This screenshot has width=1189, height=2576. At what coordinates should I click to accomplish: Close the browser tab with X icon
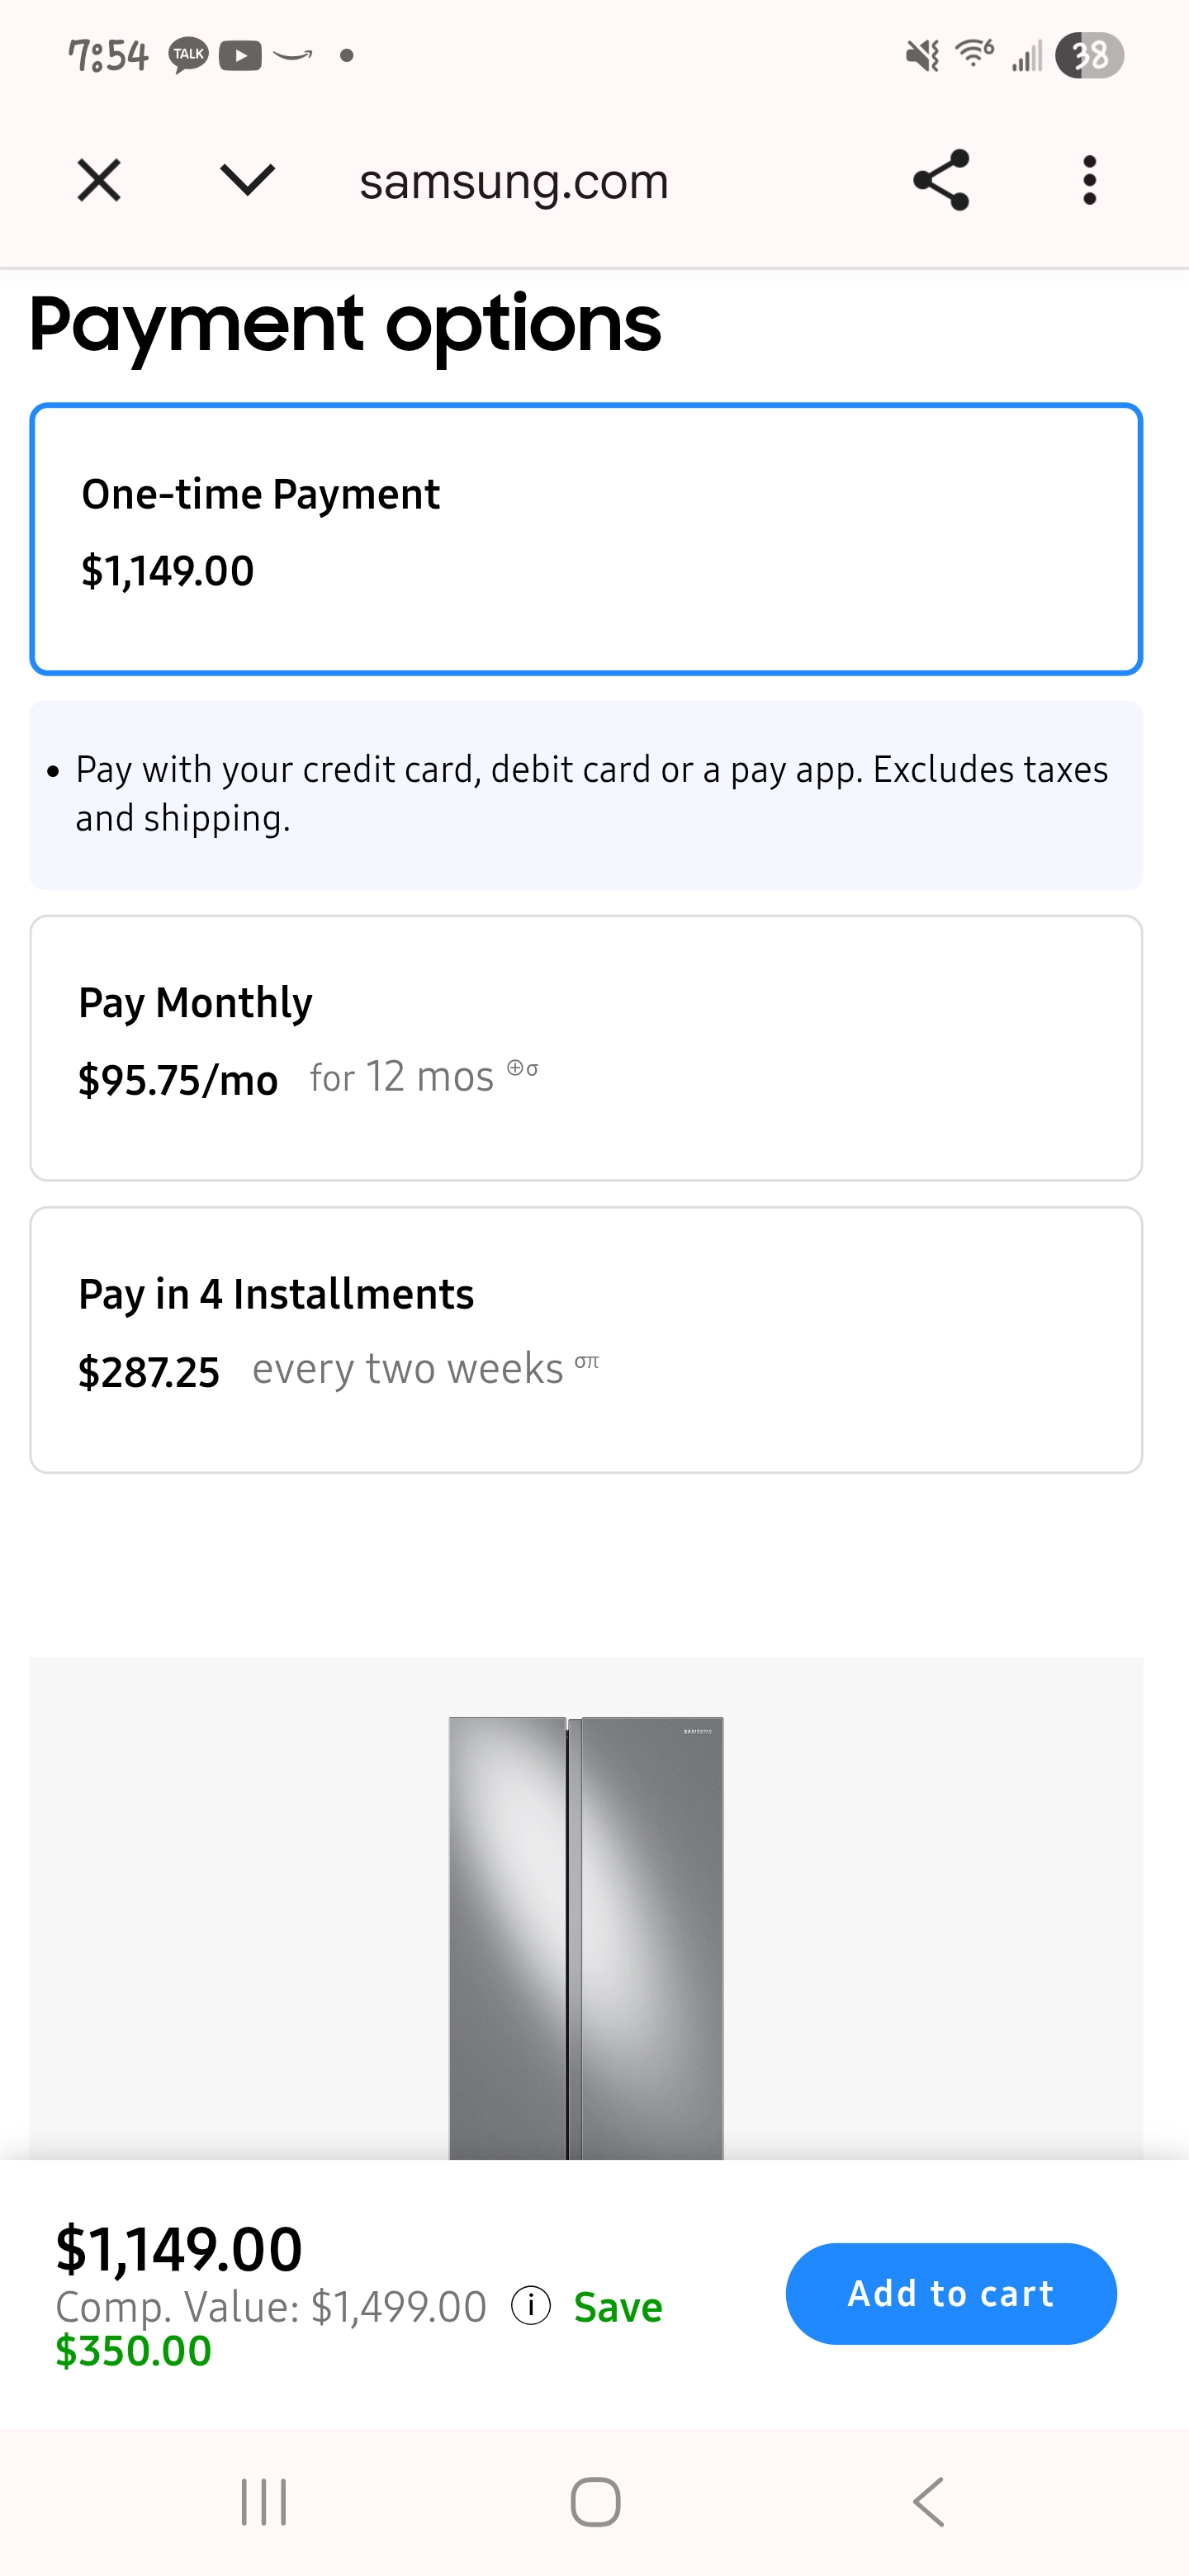tap(99, 181)
